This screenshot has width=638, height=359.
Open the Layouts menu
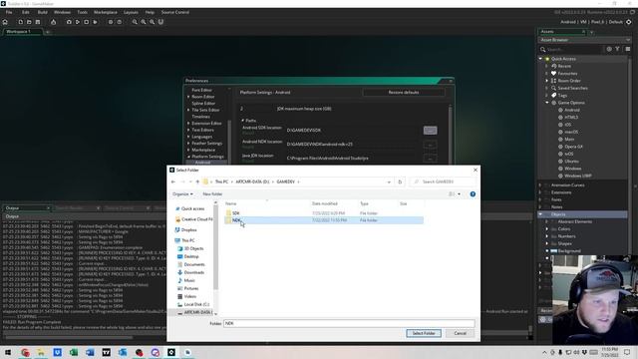(x=131, y=12)
